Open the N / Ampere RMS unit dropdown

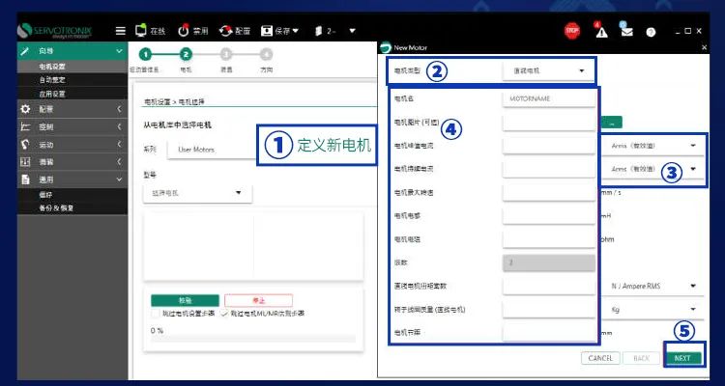(653, 287)
